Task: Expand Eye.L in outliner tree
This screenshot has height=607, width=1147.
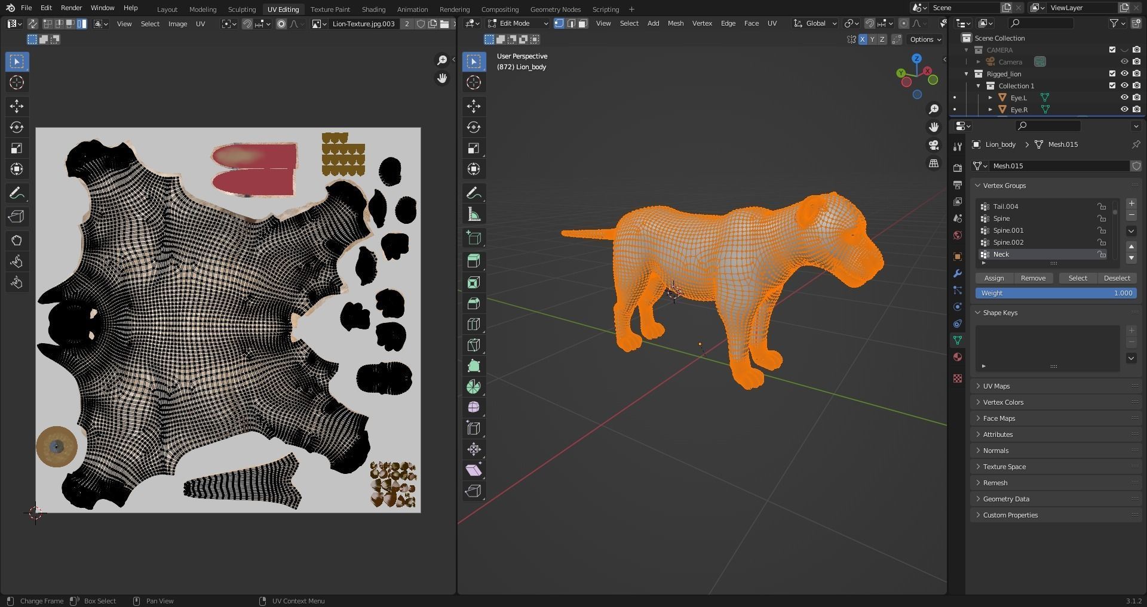Action: [x=990, y=97]
